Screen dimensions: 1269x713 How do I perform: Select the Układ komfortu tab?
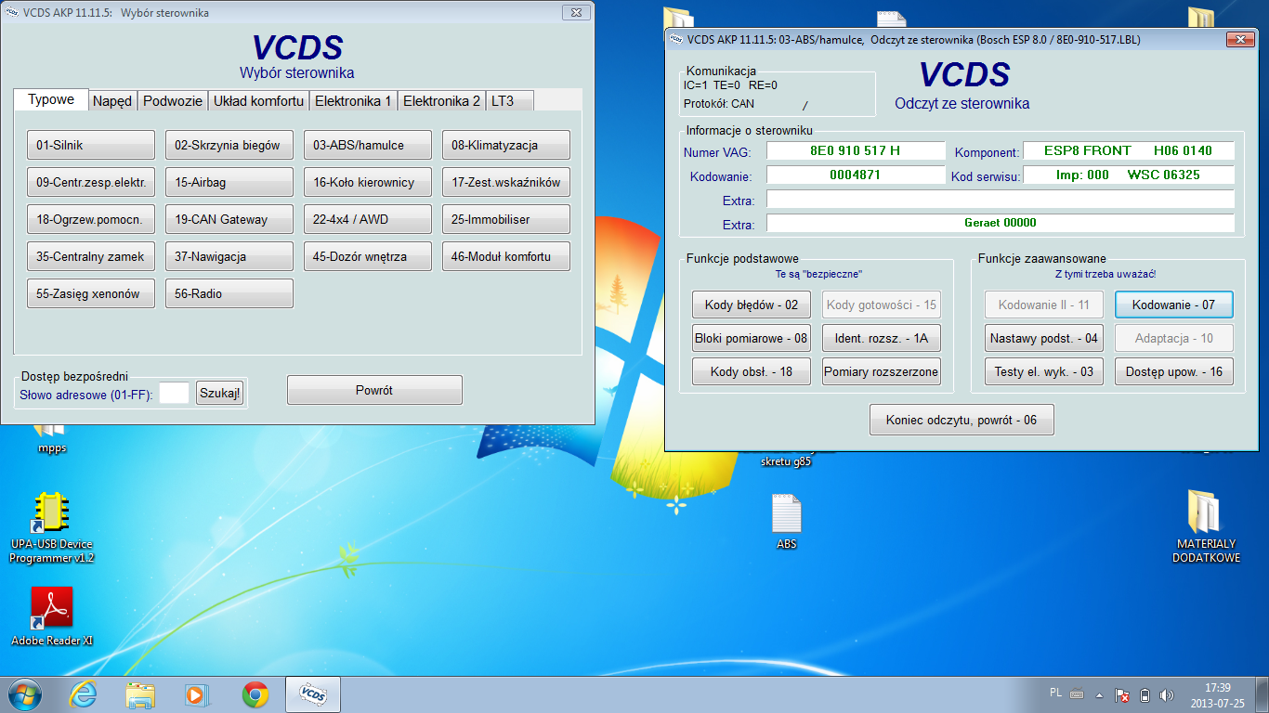tap(258, 101)
